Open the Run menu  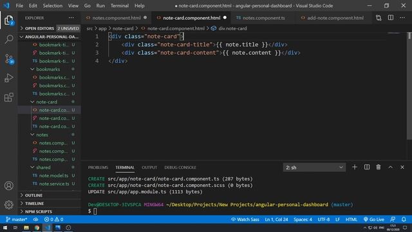click(x=100, y=6)
